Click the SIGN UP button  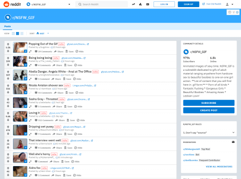pos(188,4)
